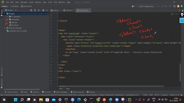Toggle fold marker at <body> line
The height and width of the screenshot is (103, 184).
57,30
